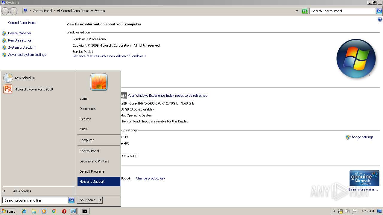This screenshot has width=383, height=215.
Task: Click the Show desktop button
Action: point(380,211)
